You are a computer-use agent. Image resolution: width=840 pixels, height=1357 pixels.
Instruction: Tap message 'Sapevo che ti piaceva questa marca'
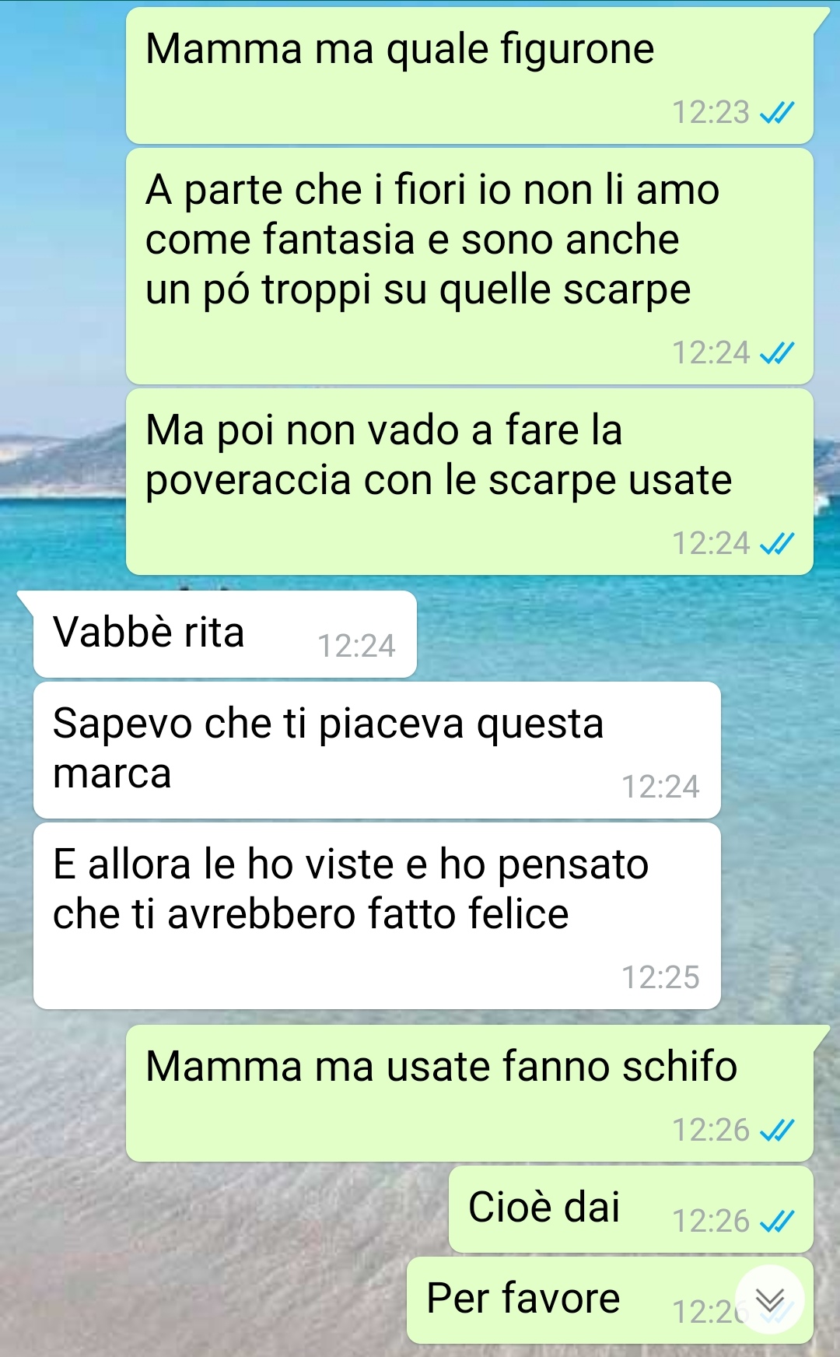[x=377, y=750]
